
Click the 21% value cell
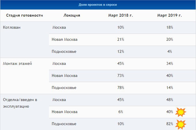pos(120,40)
